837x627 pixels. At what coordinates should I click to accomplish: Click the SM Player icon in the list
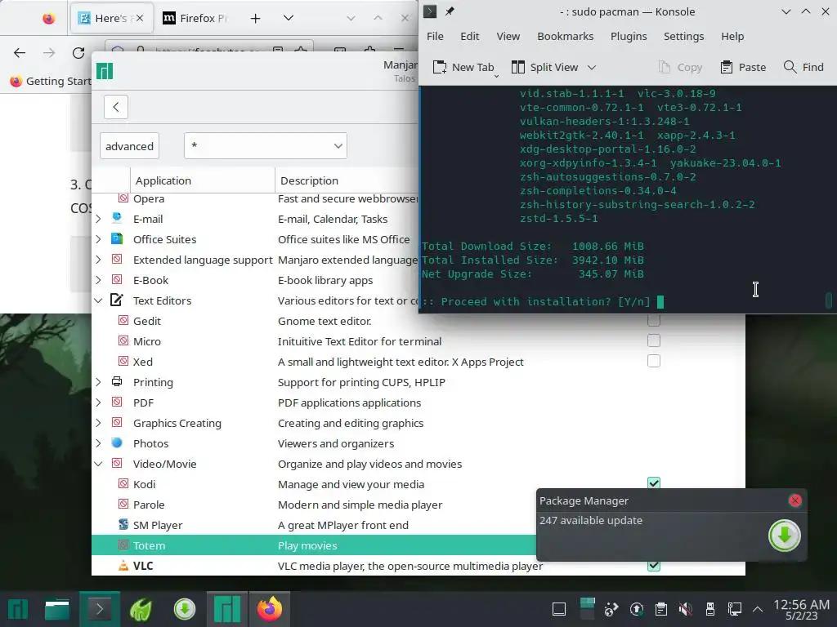pyautogui.click(x=123, y=525)
